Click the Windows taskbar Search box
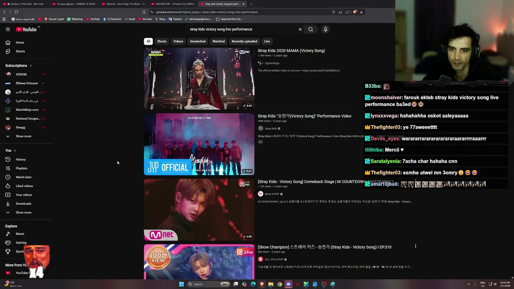Viewport: 514px width, 289px height. coord(209,284)
